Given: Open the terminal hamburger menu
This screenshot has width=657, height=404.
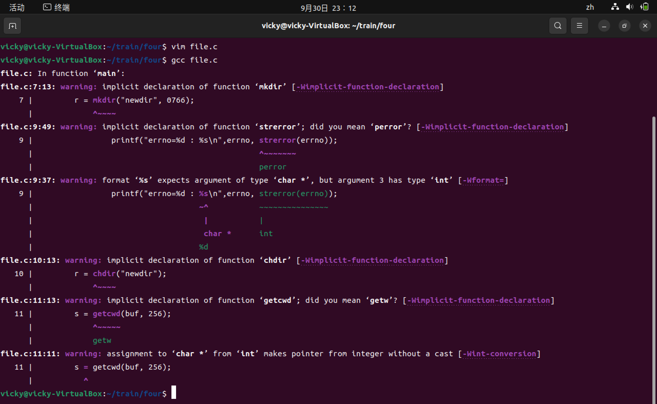Looking at the screenshot, I should click(579, 26).
